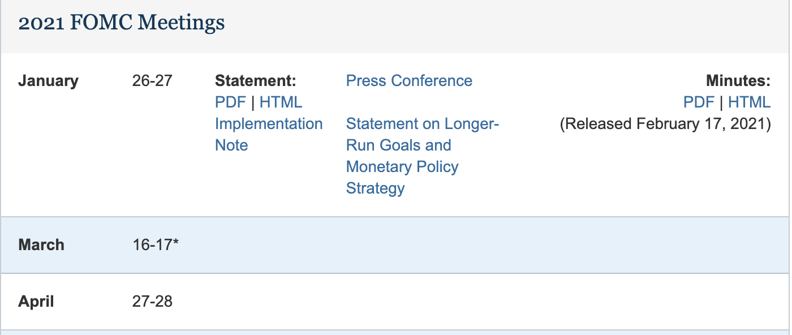
Task: Open the January Statement HTML link
Action: (281, 102)
